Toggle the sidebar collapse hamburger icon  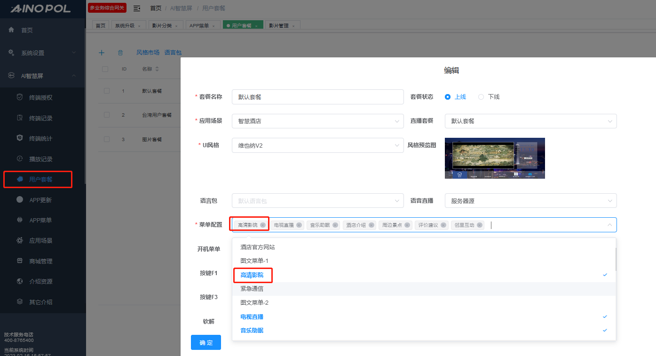137,8
